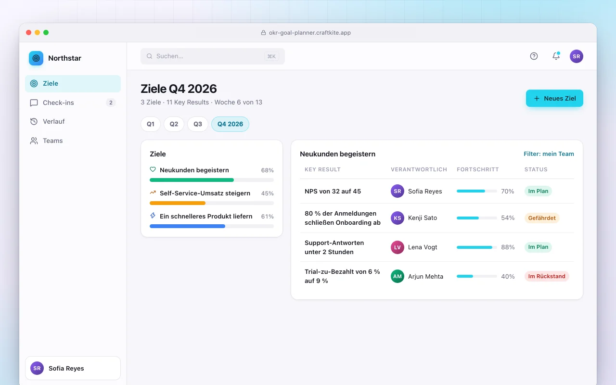Click Kenji Sato's KS avatar
The image size is (616, 385).
[x=398, y=218]
